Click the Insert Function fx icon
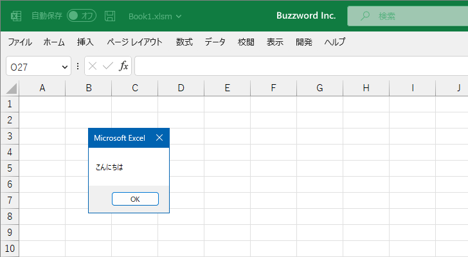468x257 pixels. (x=123, y=66)
